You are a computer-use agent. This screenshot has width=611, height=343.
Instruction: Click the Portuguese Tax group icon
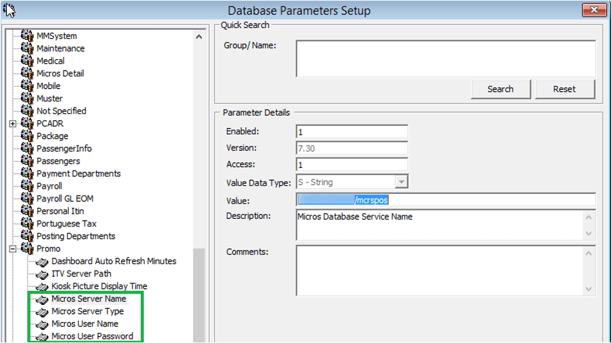[27, 223]
